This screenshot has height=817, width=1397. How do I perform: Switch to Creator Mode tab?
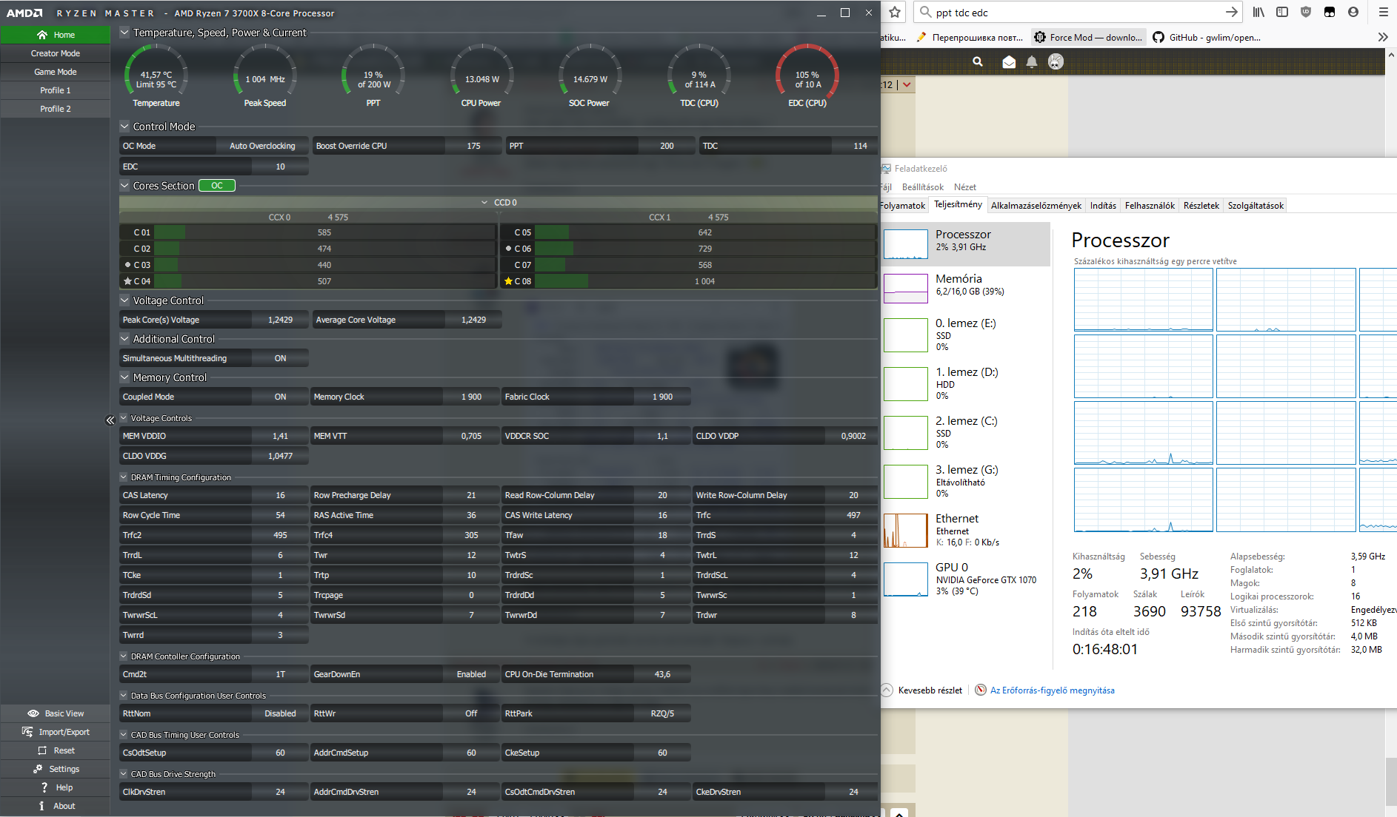(56, 53)
